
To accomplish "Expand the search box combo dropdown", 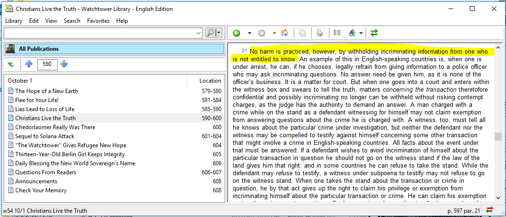I will coord(198,33).
